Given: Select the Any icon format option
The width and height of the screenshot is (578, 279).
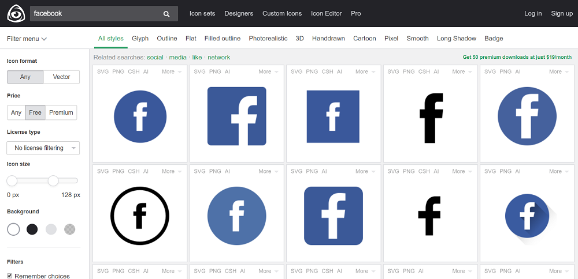Looking at the screenshot, I should coord(25,77).
